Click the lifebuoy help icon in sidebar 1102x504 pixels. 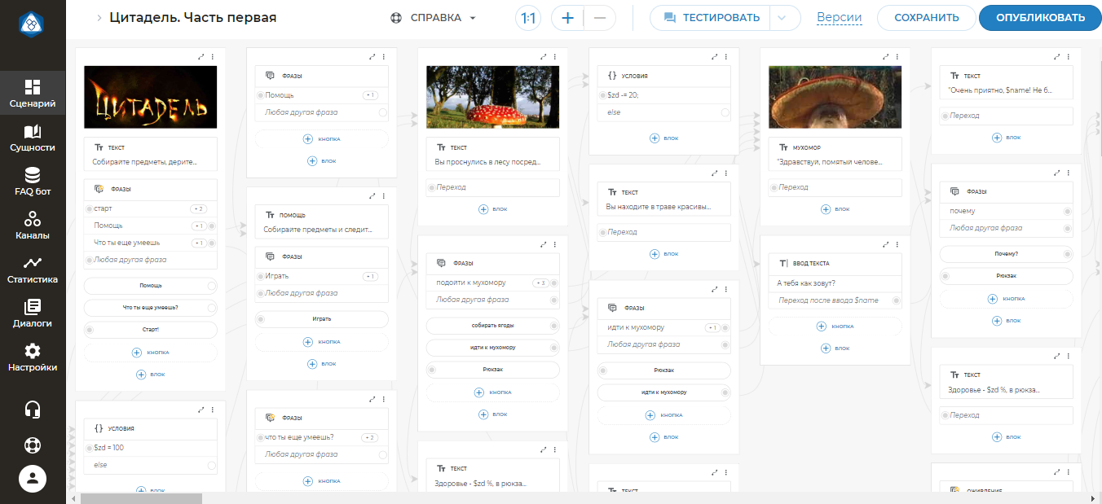pos(33,445)
